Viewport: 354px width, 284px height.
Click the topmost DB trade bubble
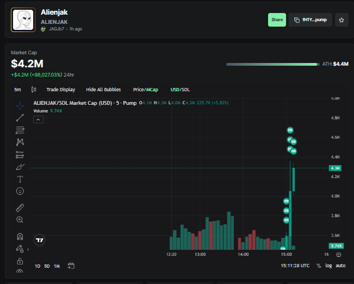290,130
